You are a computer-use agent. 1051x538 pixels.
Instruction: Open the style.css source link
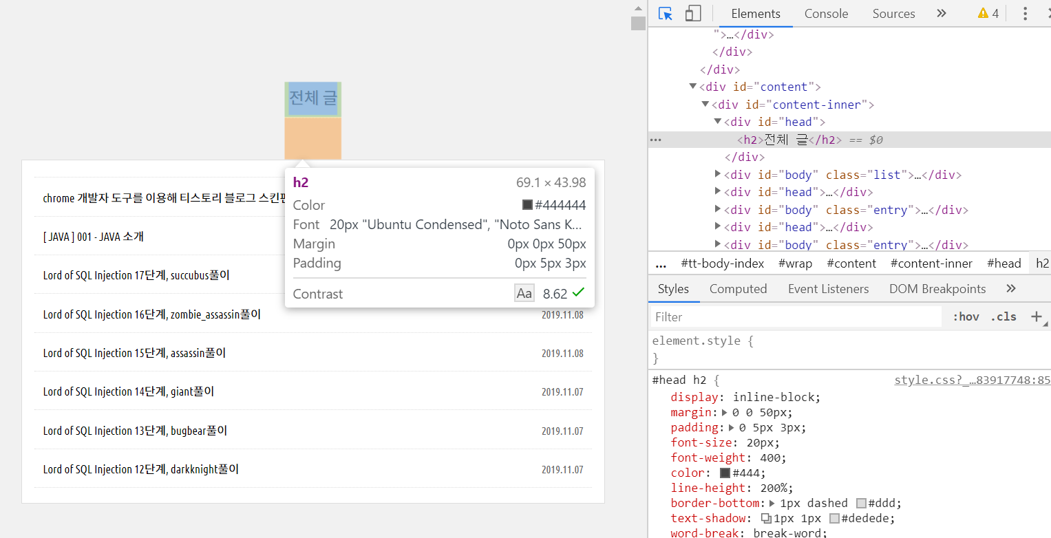tap(972, 380)
